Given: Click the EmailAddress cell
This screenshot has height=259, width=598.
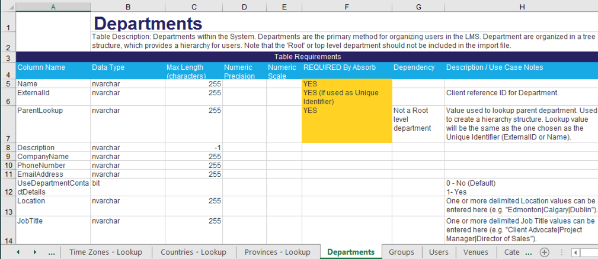Looking at the screenshot, I should 53,174.
